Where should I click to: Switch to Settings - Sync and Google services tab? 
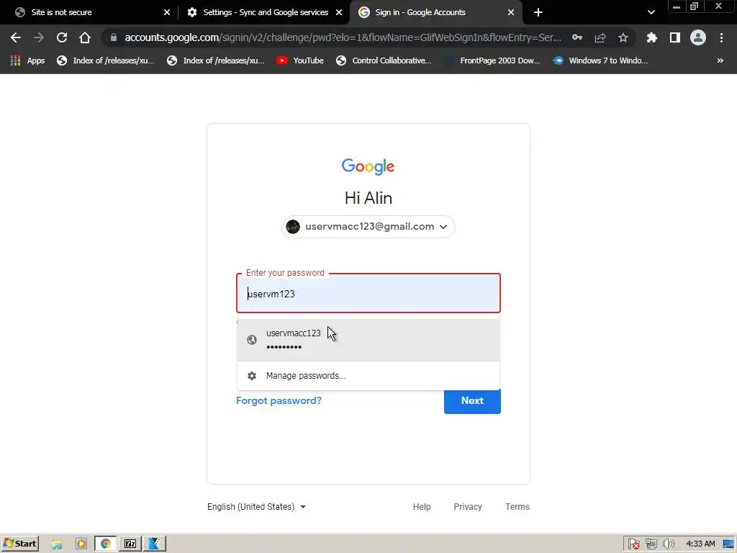tap(266, 12)
